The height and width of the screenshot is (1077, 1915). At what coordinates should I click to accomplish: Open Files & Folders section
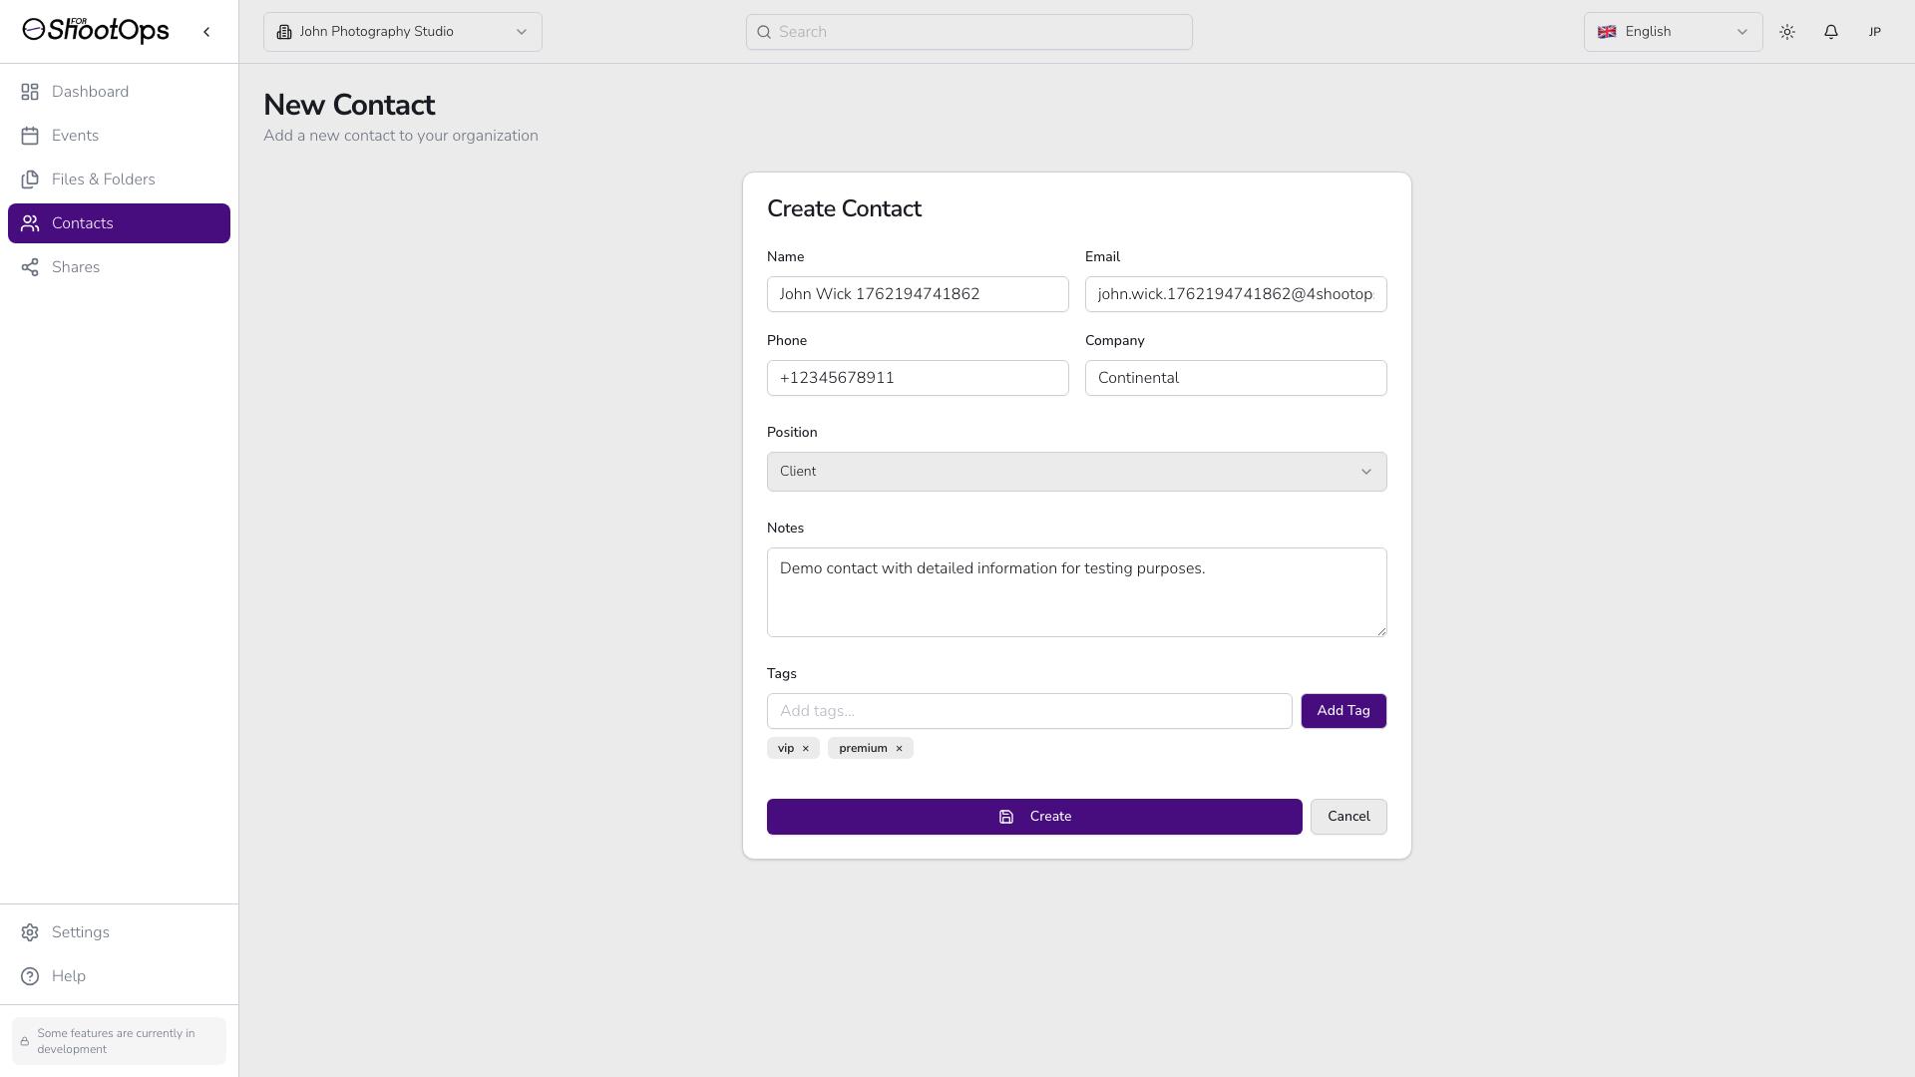(103, 179)
